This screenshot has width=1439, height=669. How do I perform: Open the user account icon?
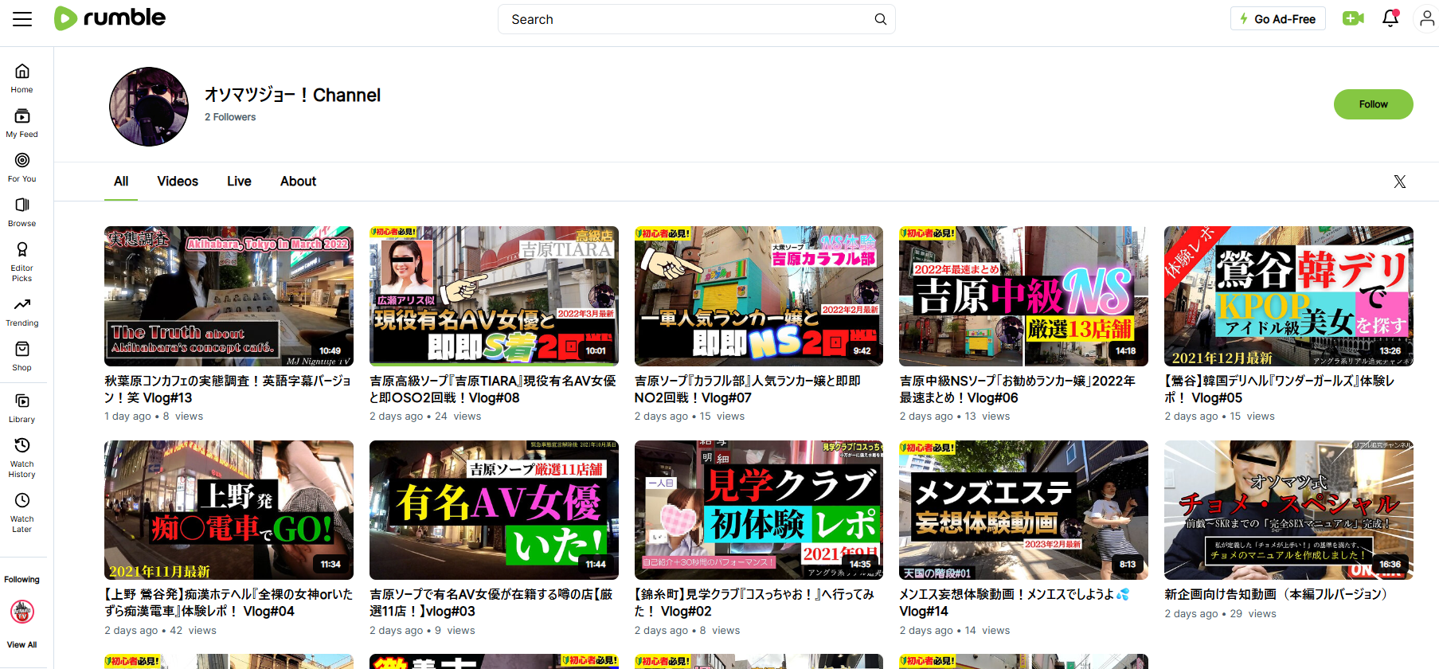pos(1426,18)
